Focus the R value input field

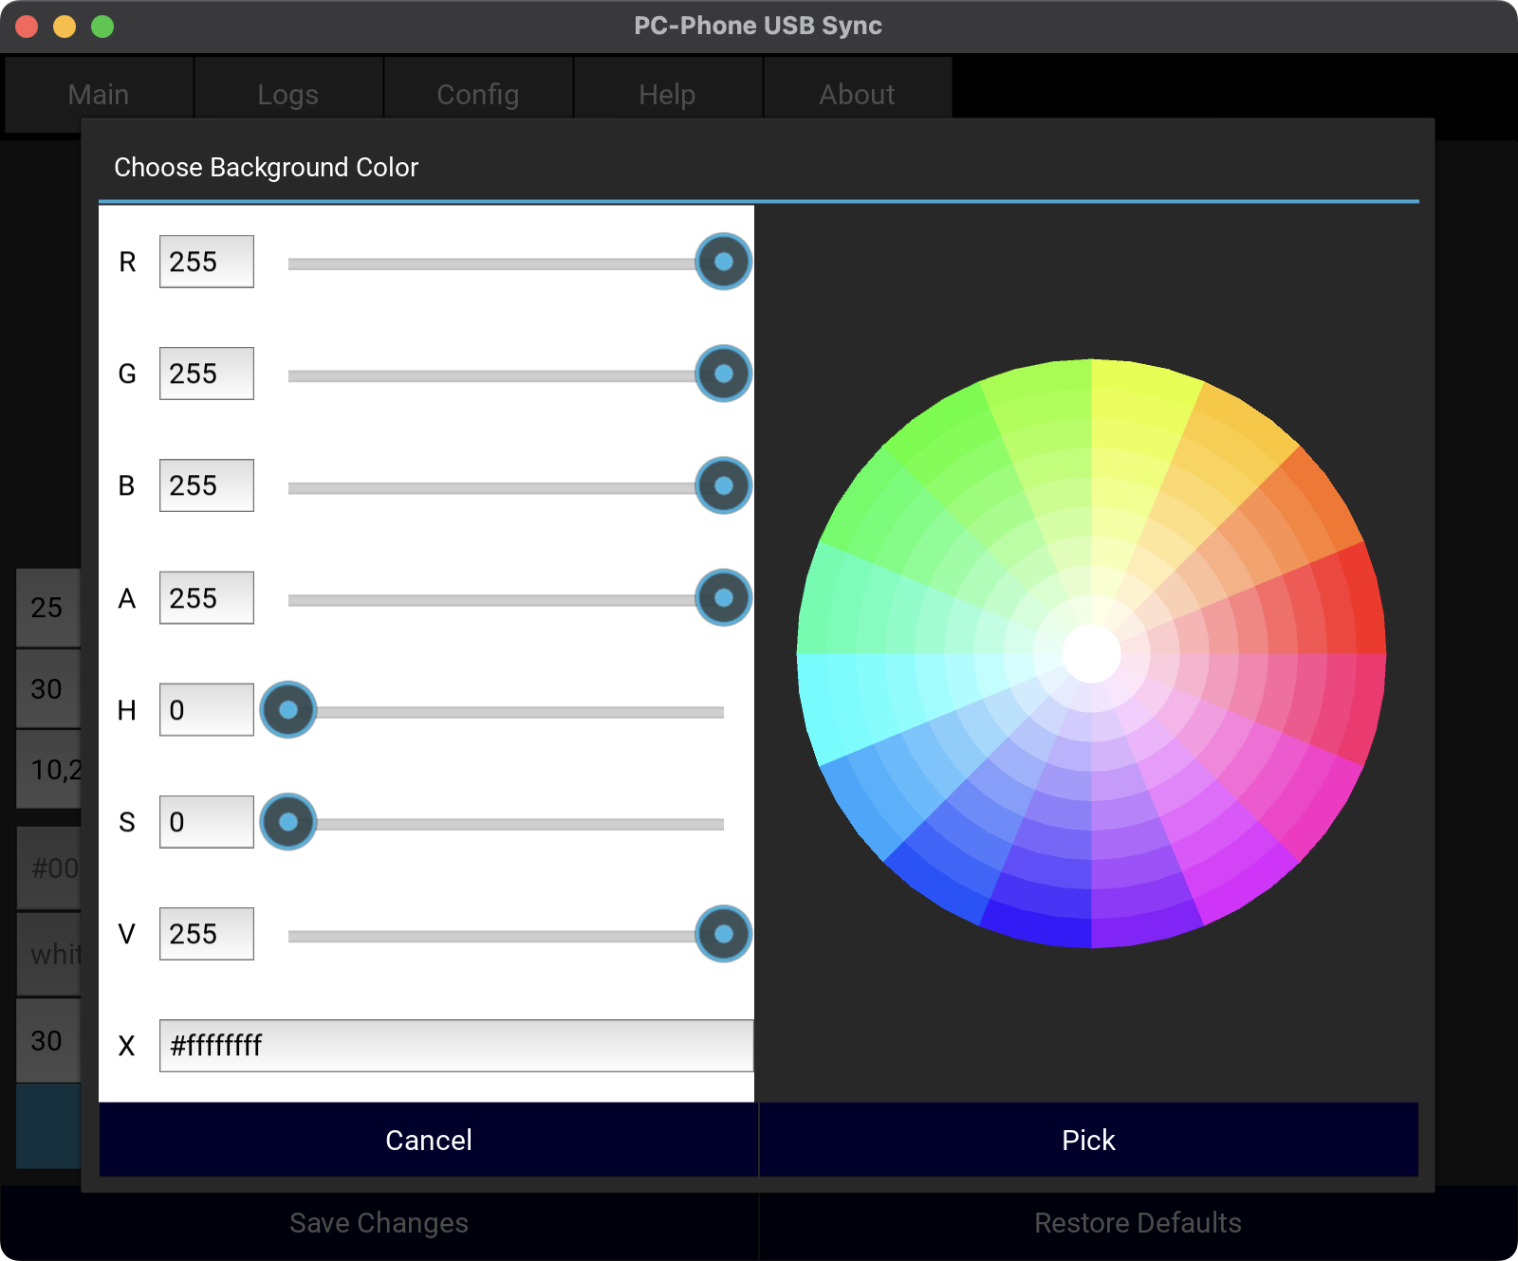pos(206,262)
